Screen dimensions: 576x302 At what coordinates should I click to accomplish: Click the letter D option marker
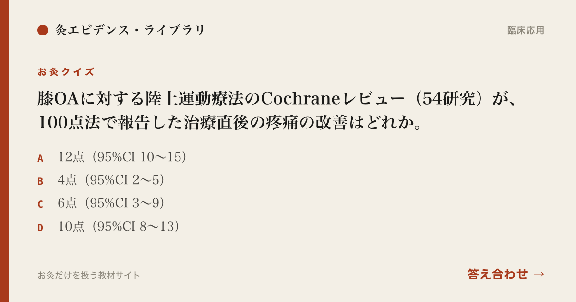coord(40,228)
